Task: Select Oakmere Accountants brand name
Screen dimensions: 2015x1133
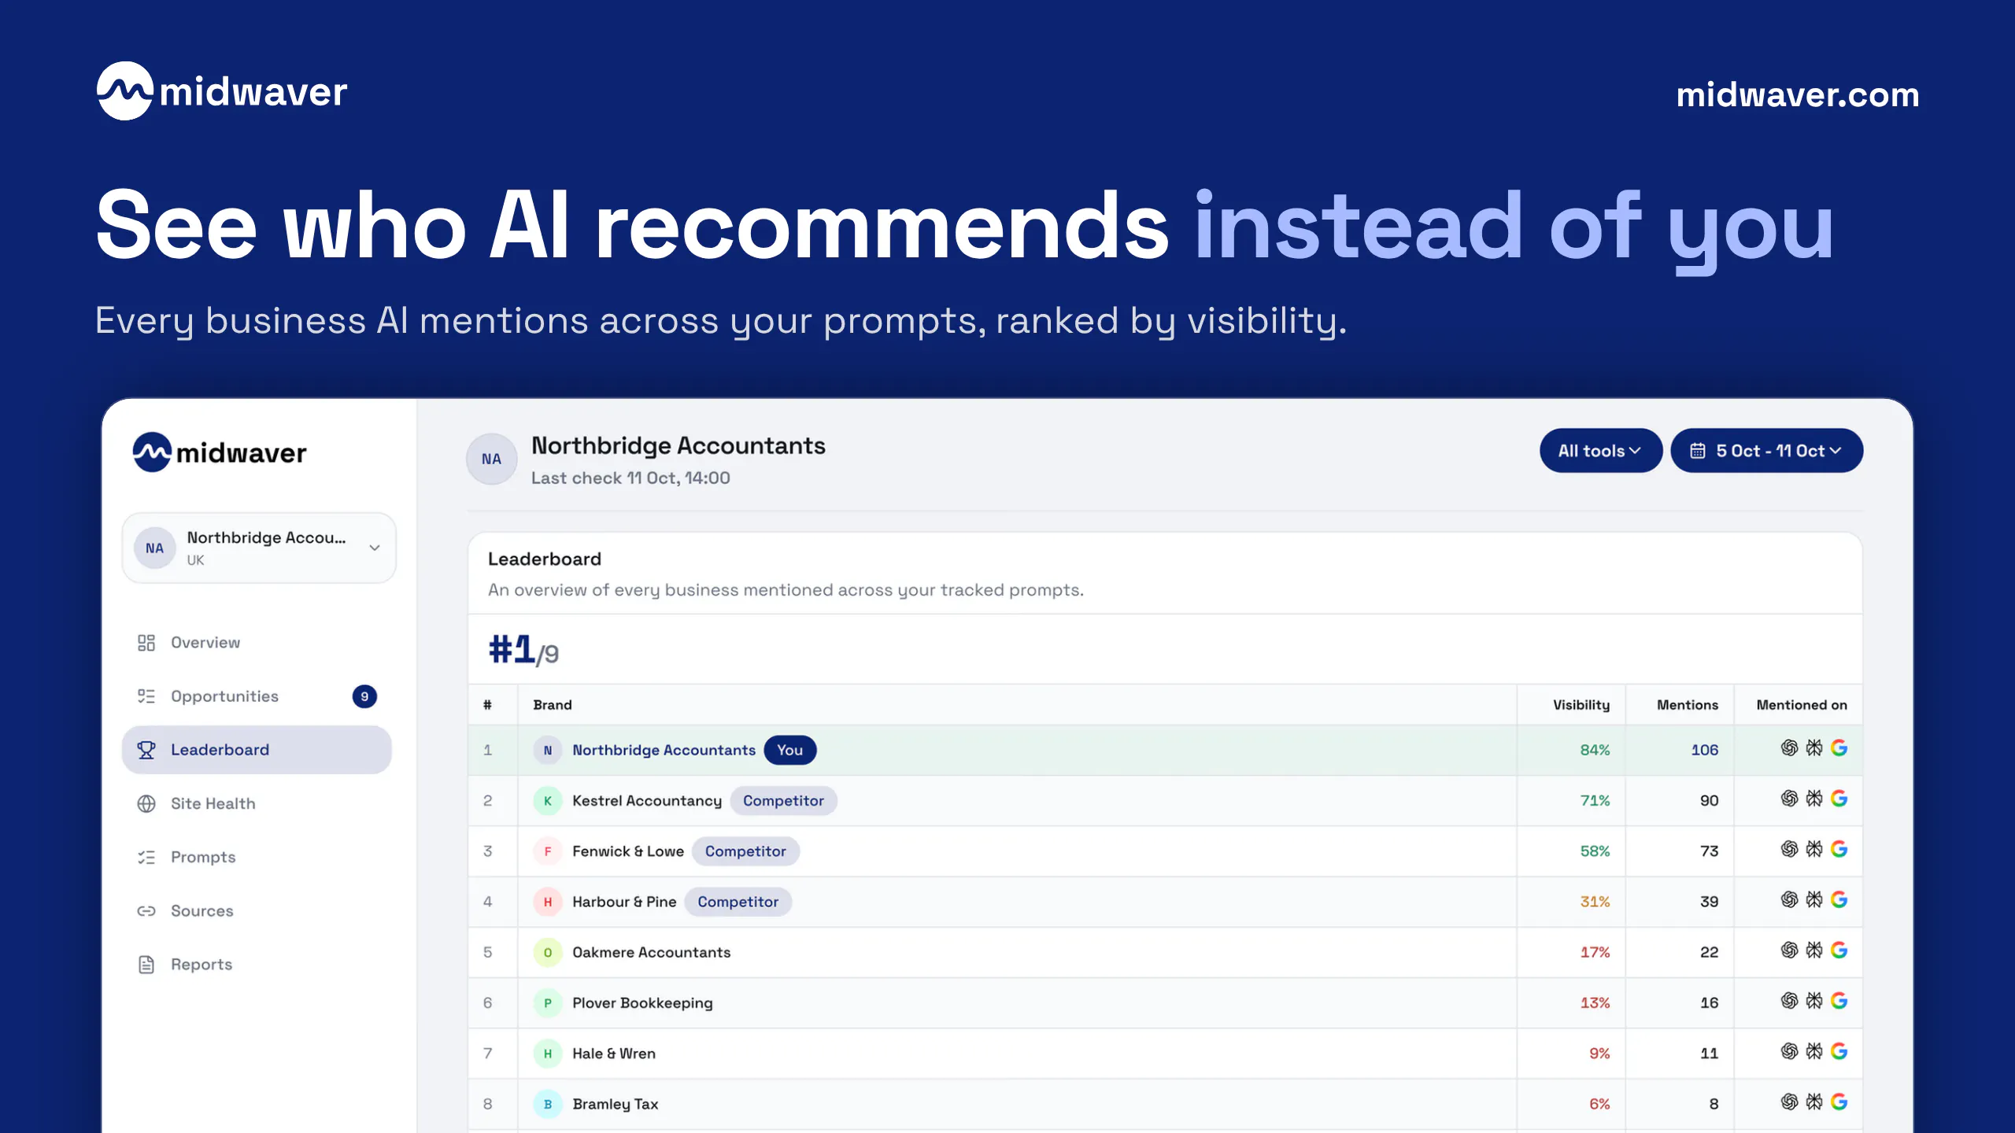Action: pos(651,952)
